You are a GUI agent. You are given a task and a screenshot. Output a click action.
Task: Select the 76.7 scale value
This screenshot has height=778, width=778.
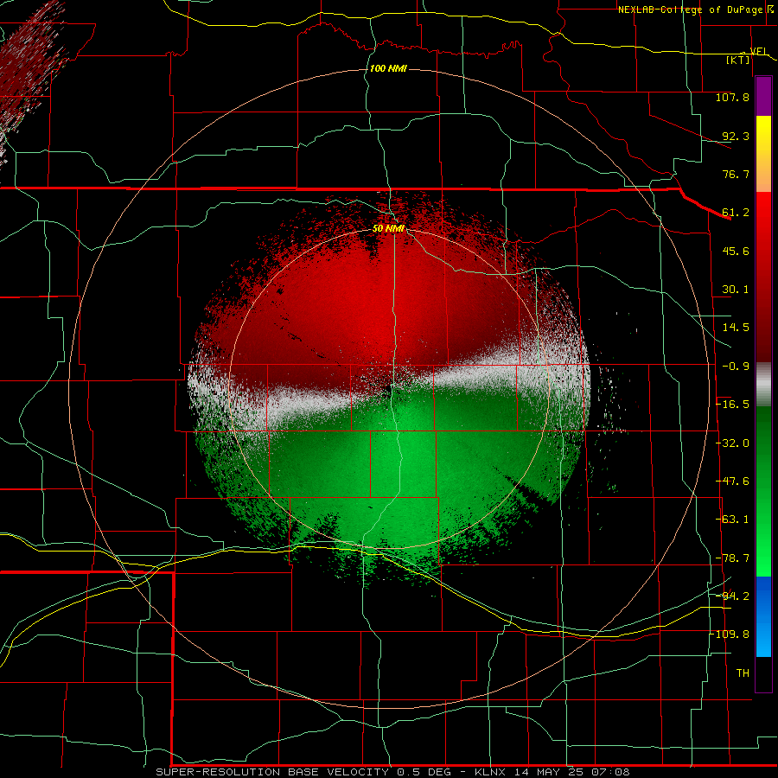pos(736,174)
